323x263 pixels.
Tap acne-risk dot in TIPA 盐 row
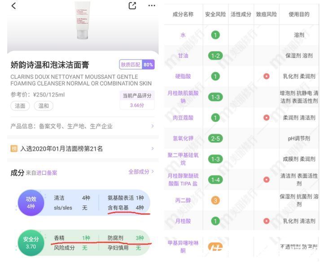click(x=266, y=180)
